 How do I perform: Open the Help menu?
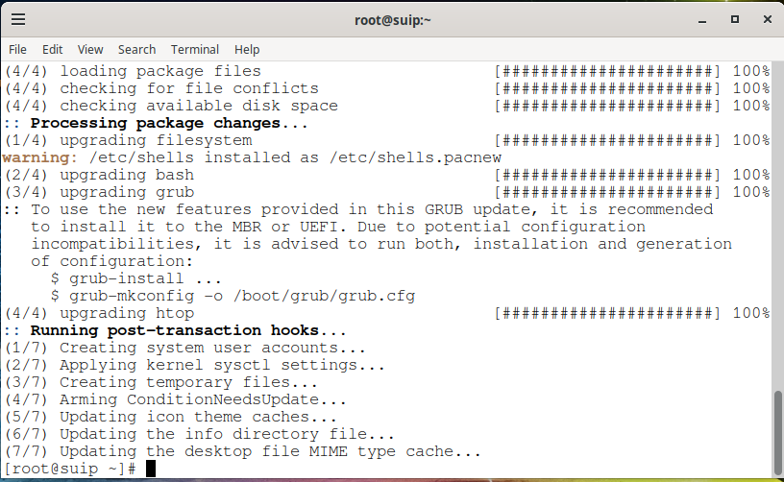247,50
